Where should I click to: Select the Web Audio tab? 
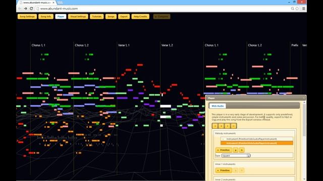pos(218,106)
